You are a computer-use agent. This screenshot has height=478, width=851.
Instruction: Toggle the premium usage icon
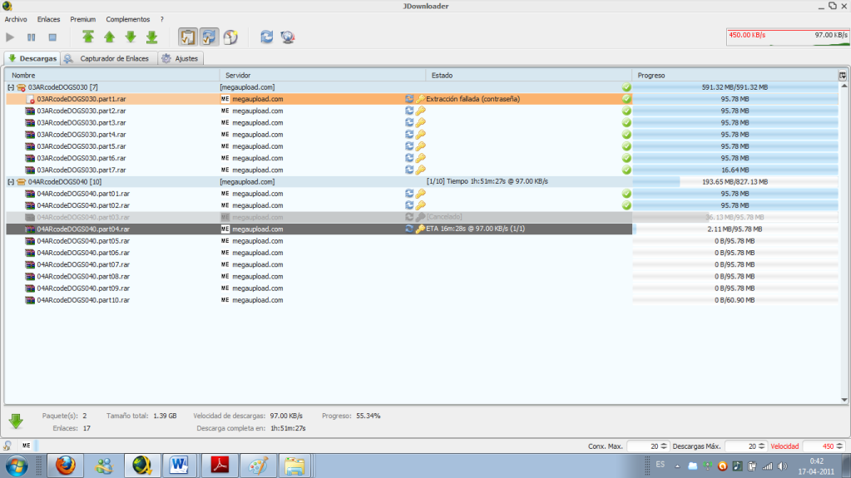click(230, 37)
